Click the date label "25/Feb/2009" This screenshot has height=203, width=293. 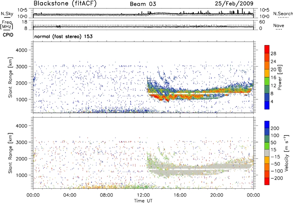click(x=234, y=3)
